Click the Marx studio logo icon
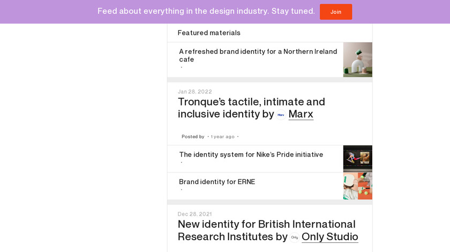Image resolution: width=450 pixels, height=252 pixels. pyautogui.click(x=281, y=115)
